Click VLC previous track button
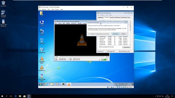 tap(60, 59)
